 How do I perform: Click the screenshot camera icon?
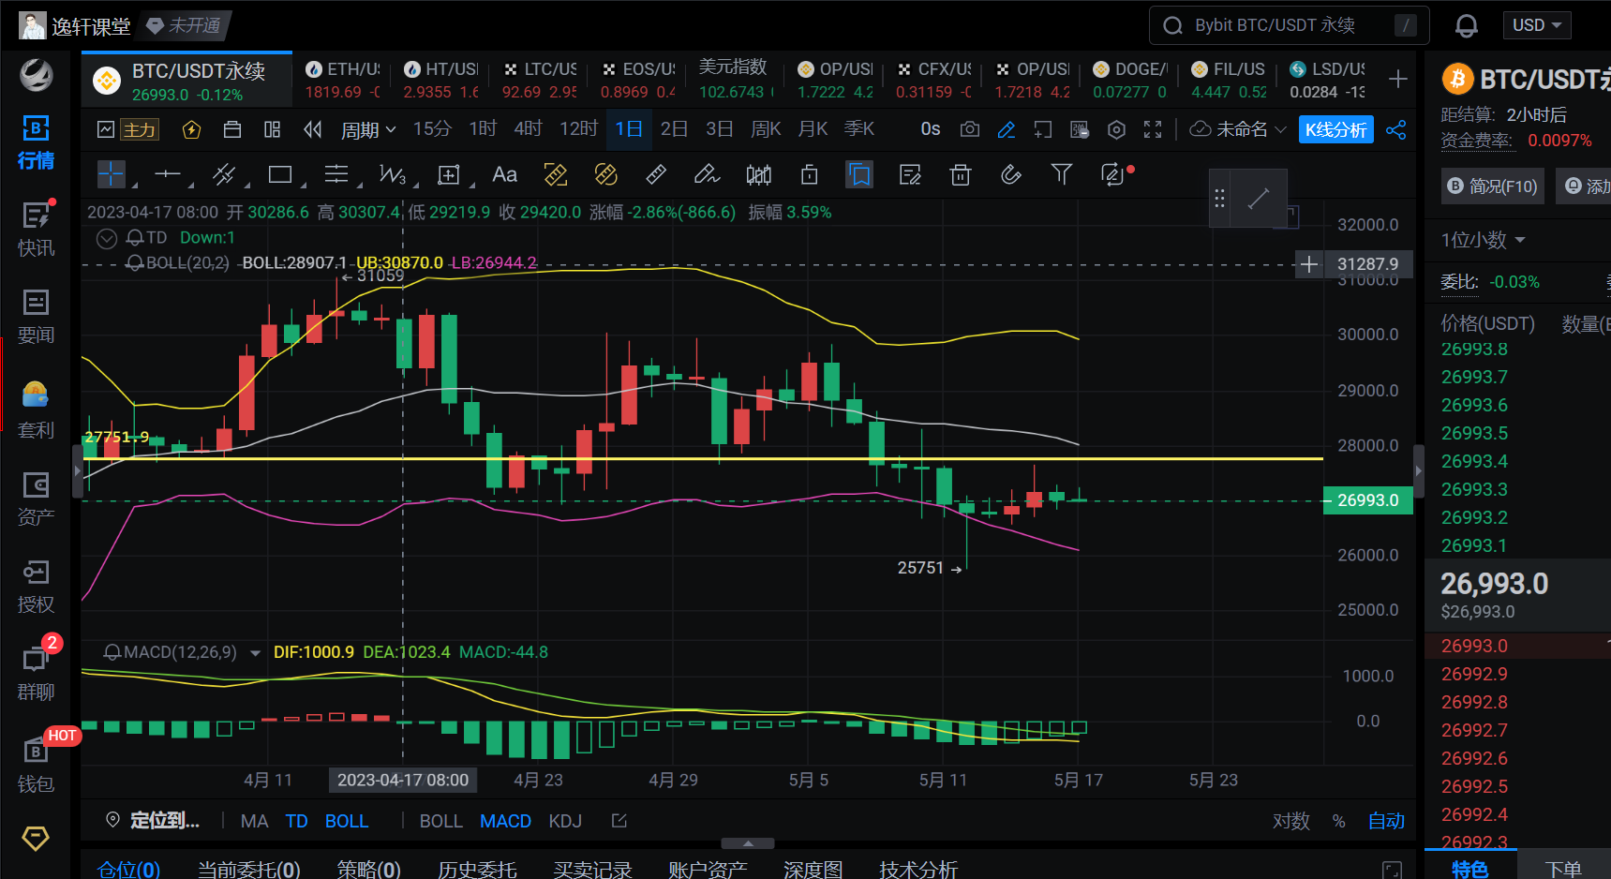[970, 129]
